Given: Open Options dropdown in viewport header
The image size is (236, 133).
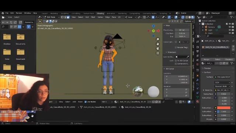Looking at the screenshot, I should point(189,21).
